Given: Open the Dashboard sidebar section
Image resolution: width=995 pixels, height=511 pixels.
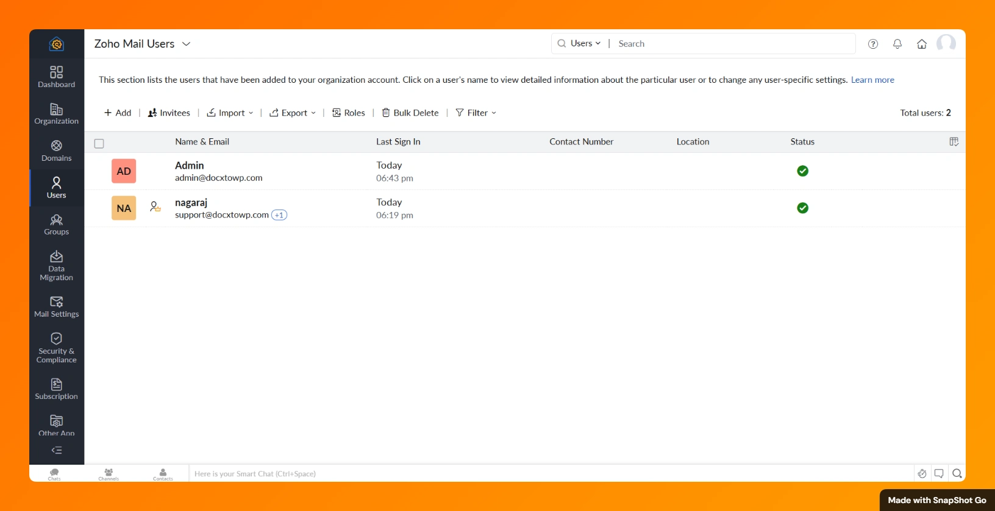Looking at the screenshot, I should tap(57, 77).
